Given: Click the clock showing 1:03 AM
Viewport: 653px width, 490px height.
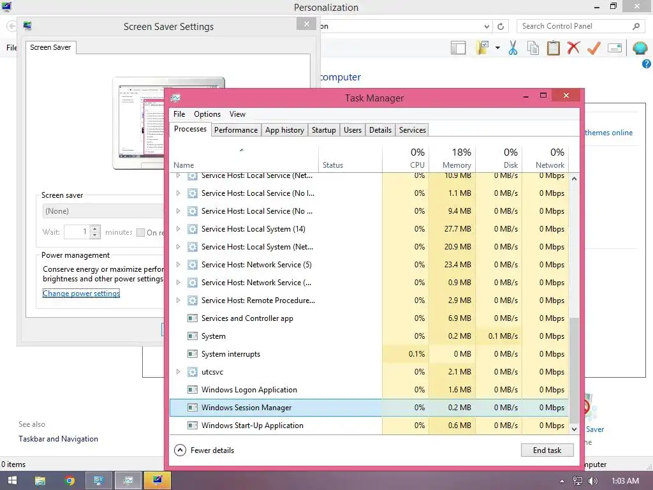Looking at the screenshot, I should [x=625, y=481].
